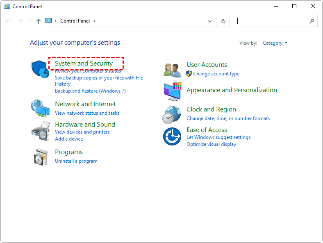The image size is (323, 243).
Task: Go up one level with up arrow
Action: pos(39,21)
